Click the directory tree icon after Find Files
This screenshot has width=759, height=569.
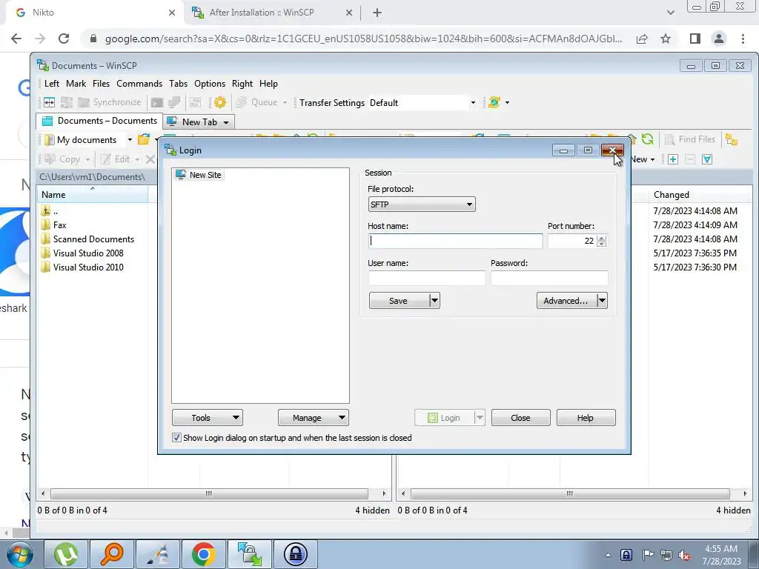pyautogui.click(x=732, y=140)
